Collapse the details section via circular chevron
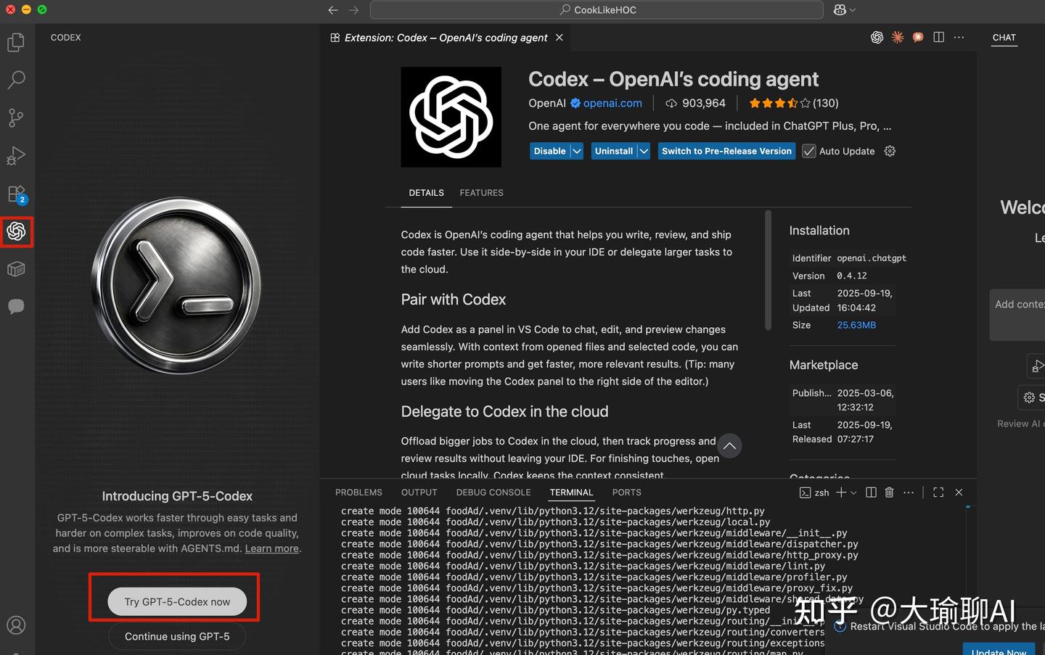 click(729, 445)
